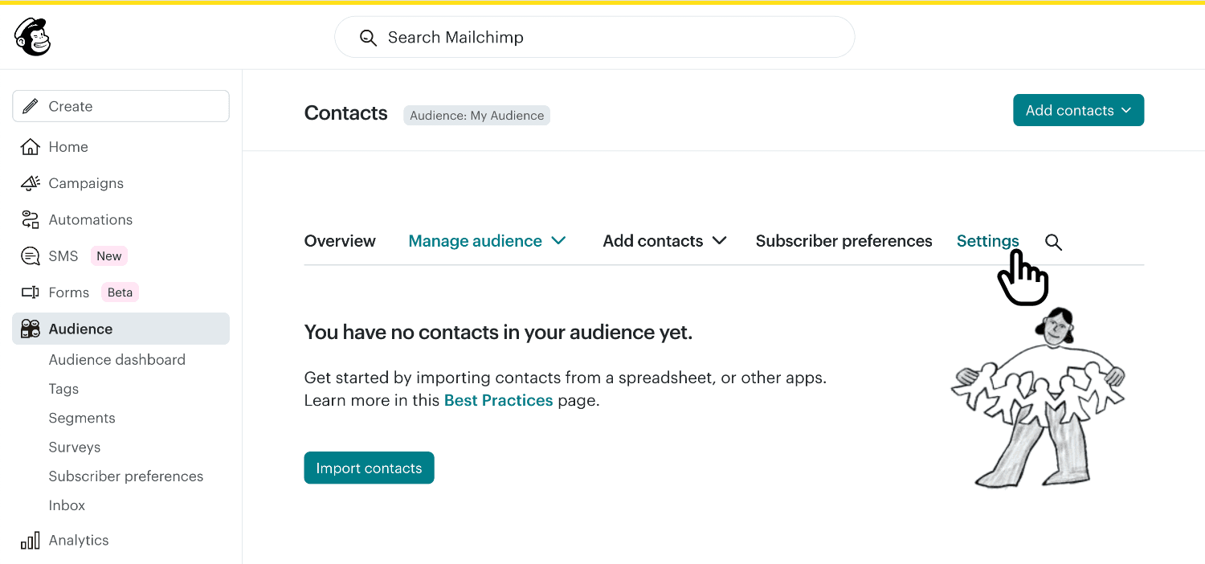This screenshot has width=1205, height=564.
Task: Click the Mailchimp Freddie logo
Action: point(32,37)
